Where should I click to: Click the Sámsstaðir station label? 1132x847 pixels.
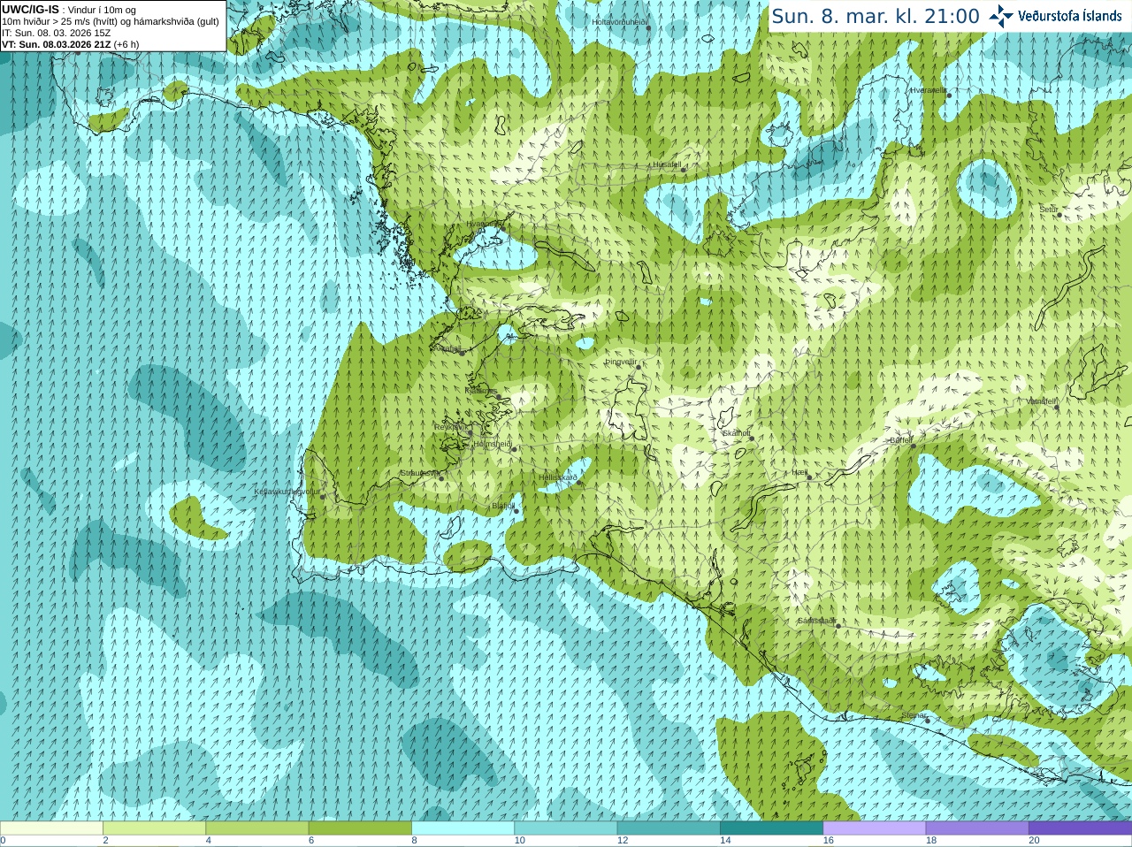tap(816, 621)
